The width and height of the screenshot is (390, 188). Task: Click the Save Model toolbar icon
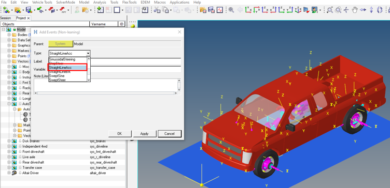29,10
